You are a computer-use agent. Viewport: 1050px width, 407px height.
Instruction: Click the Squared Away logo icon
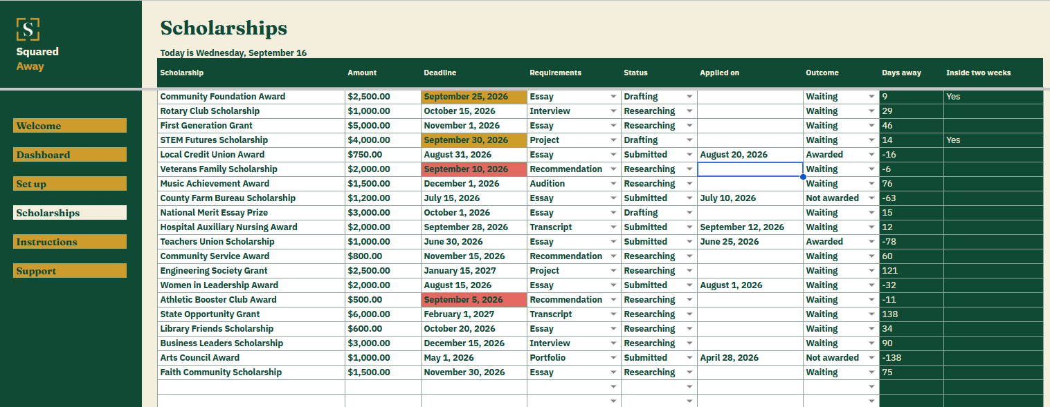click(x=28, y=29)
